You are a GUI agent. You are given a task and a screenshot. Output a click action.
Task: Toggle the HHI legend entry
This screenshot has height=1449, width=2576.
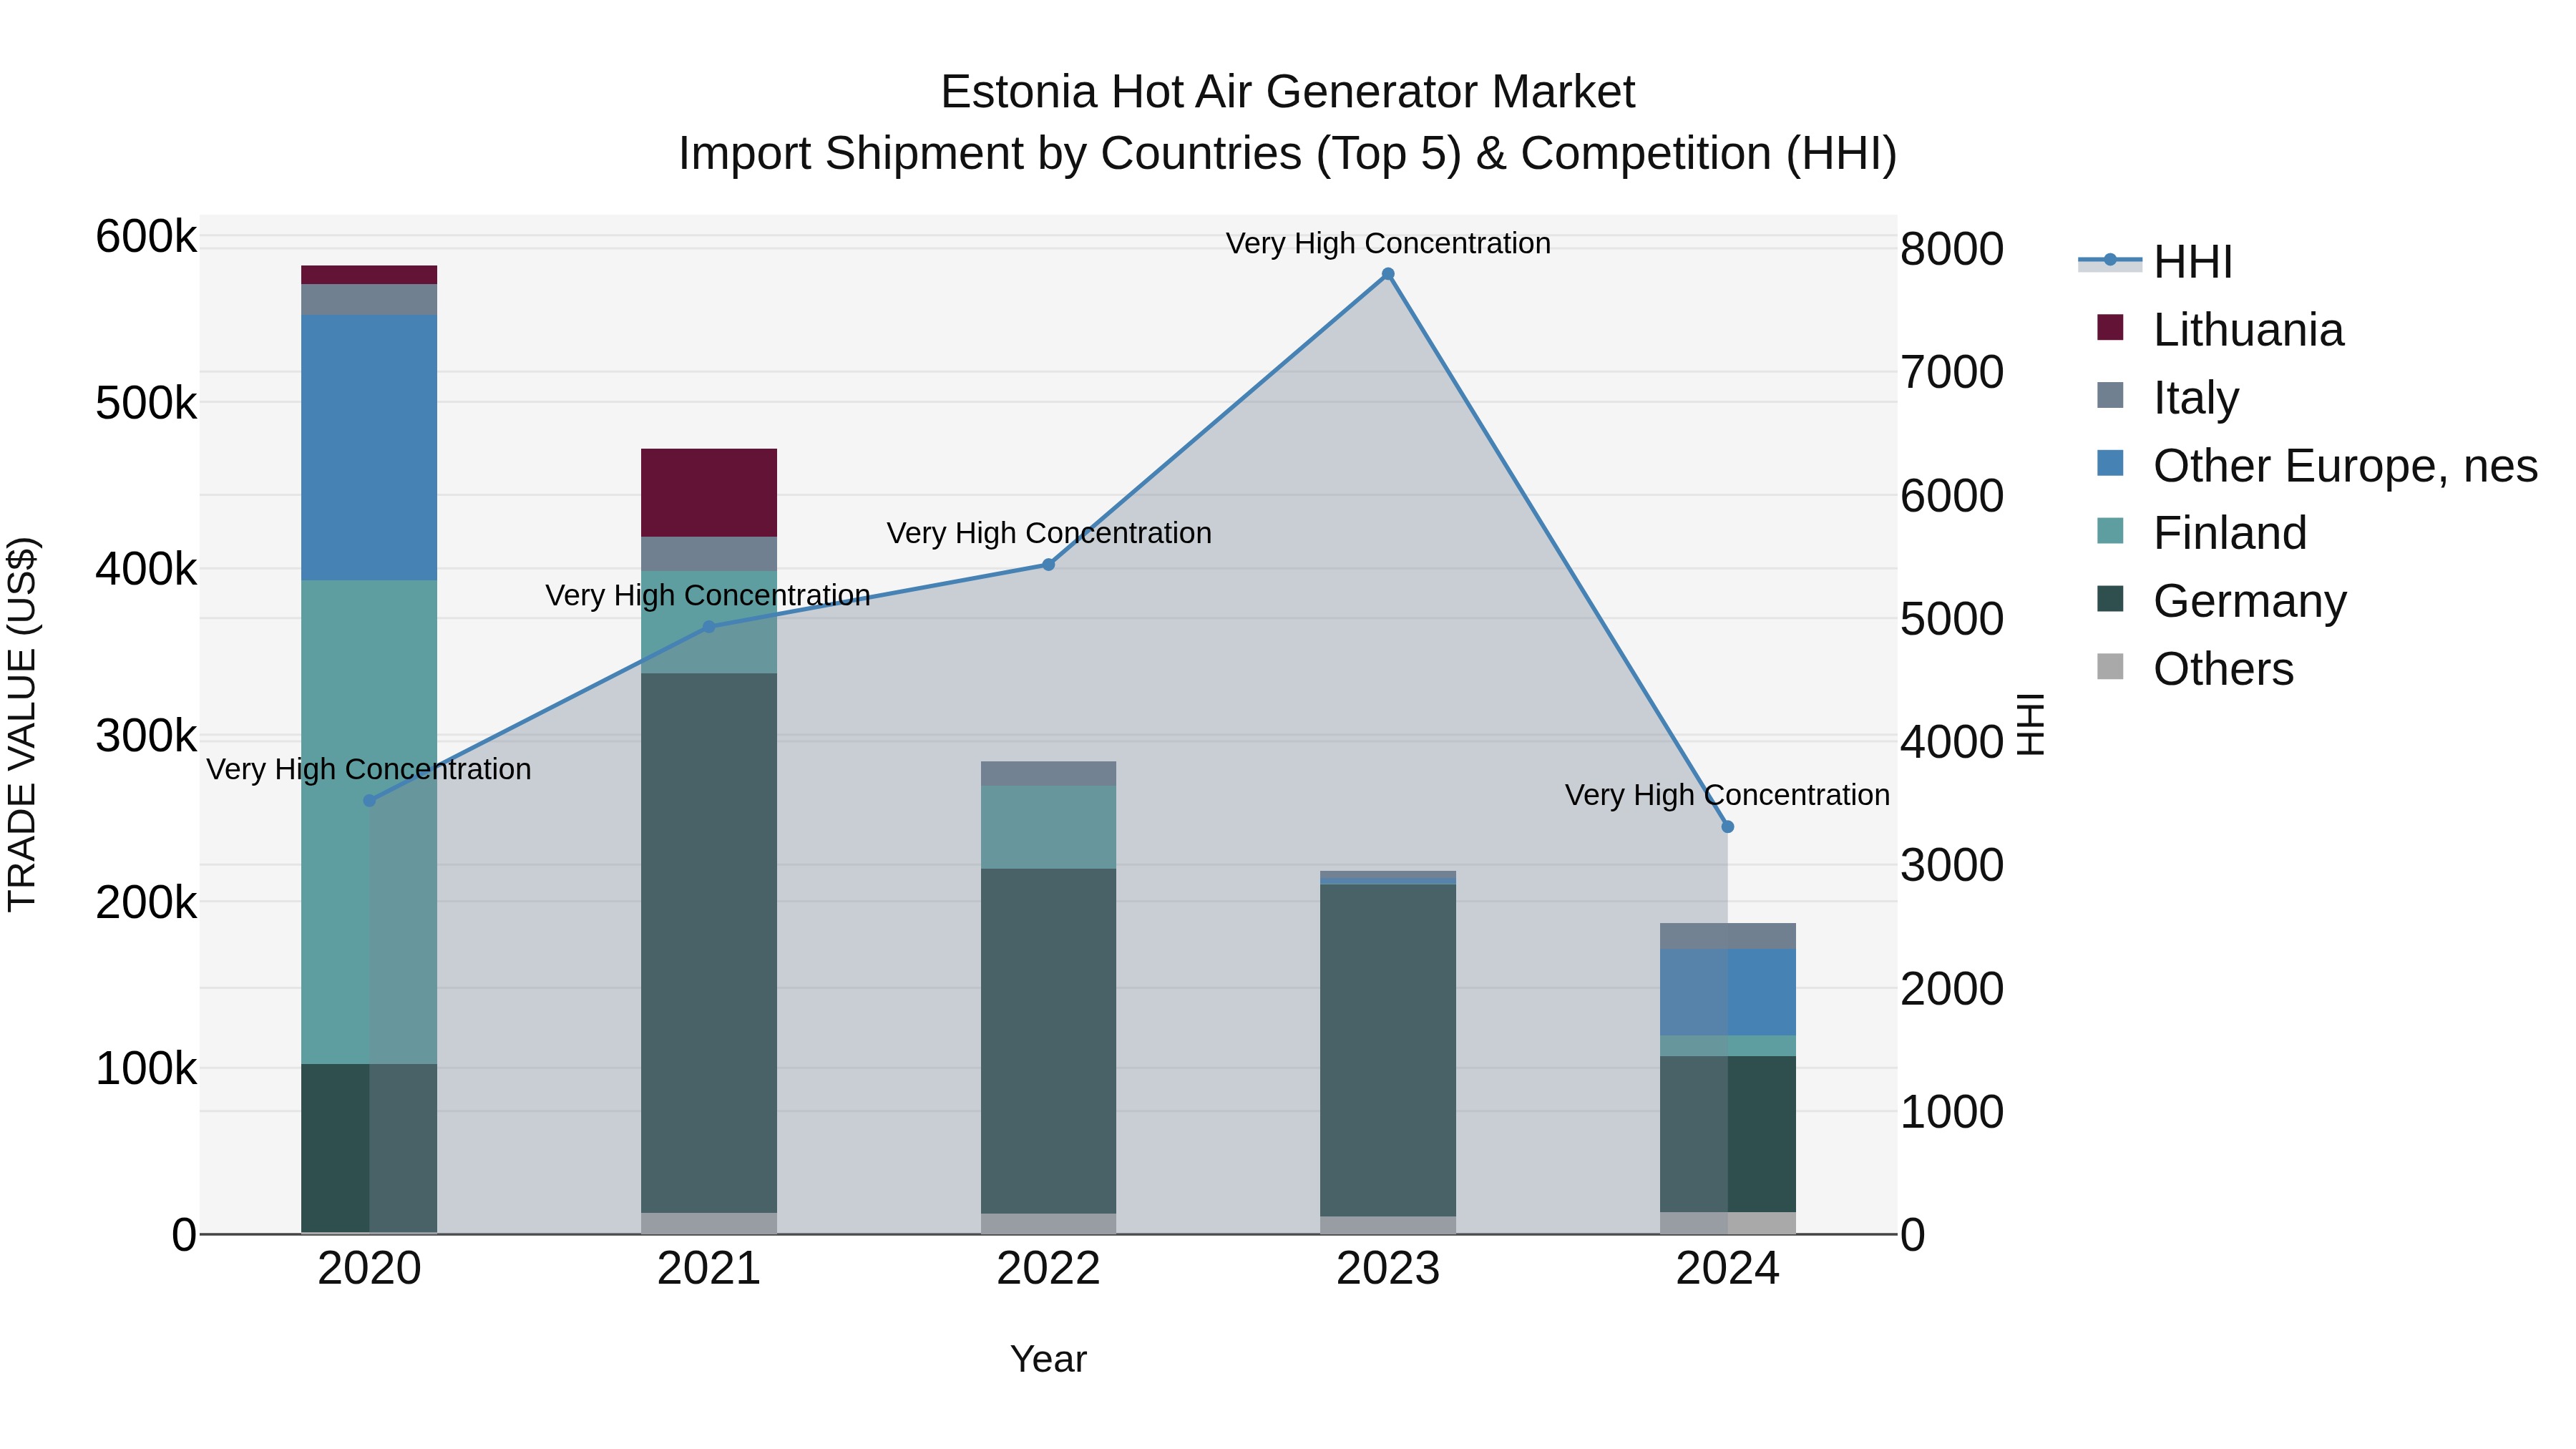click(x=2155, y=262)
